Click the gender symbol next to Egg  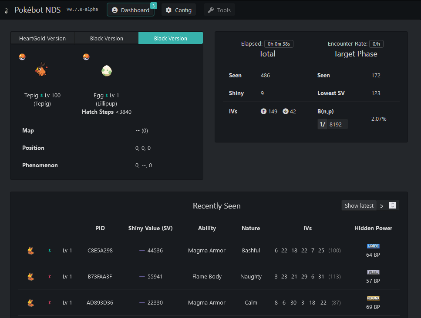[107, 96]
